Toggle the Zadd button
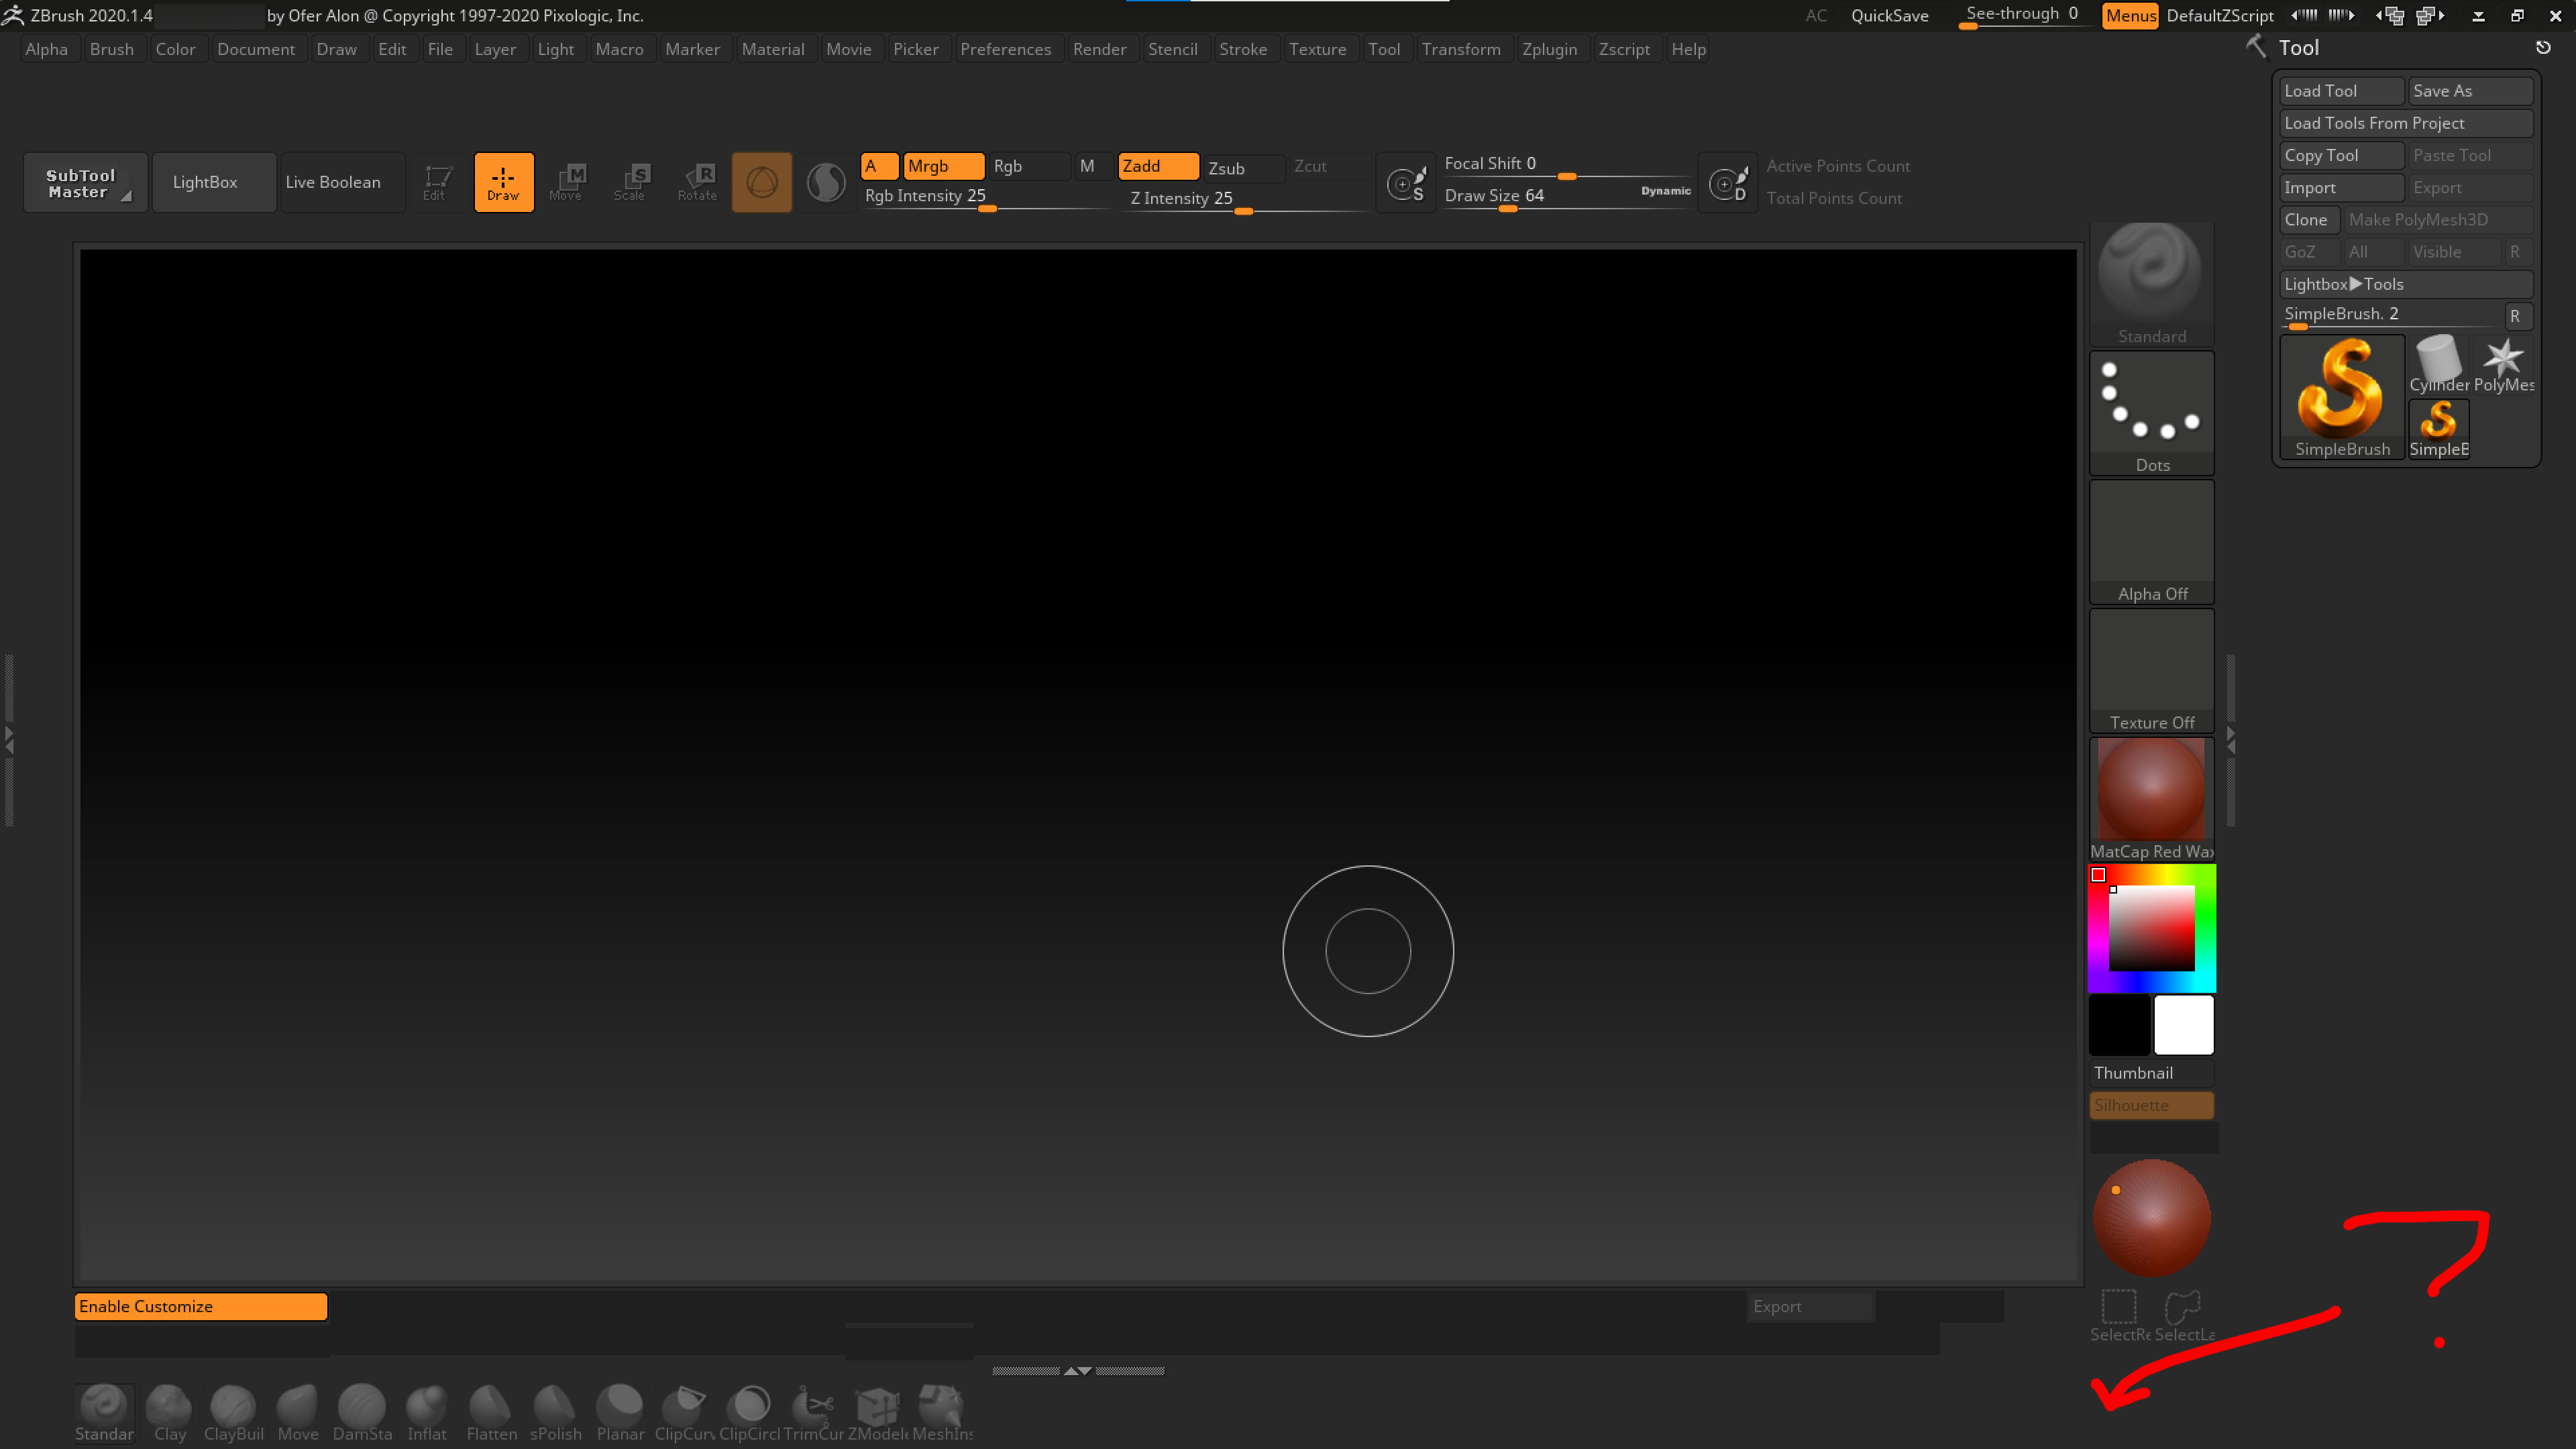 pyautogui.click(x=1158, y=166)
